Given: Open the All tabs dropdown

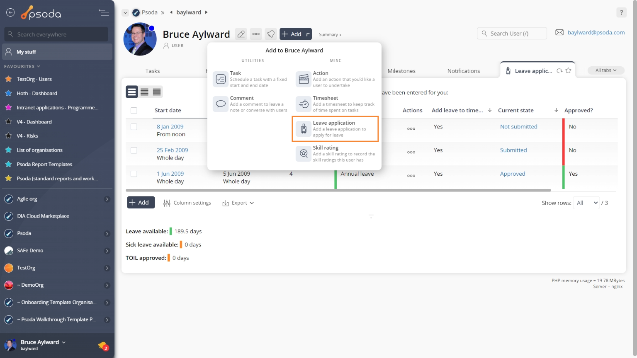Looking at the screenshot, I should pyautogui.click(x=606, y=70).
